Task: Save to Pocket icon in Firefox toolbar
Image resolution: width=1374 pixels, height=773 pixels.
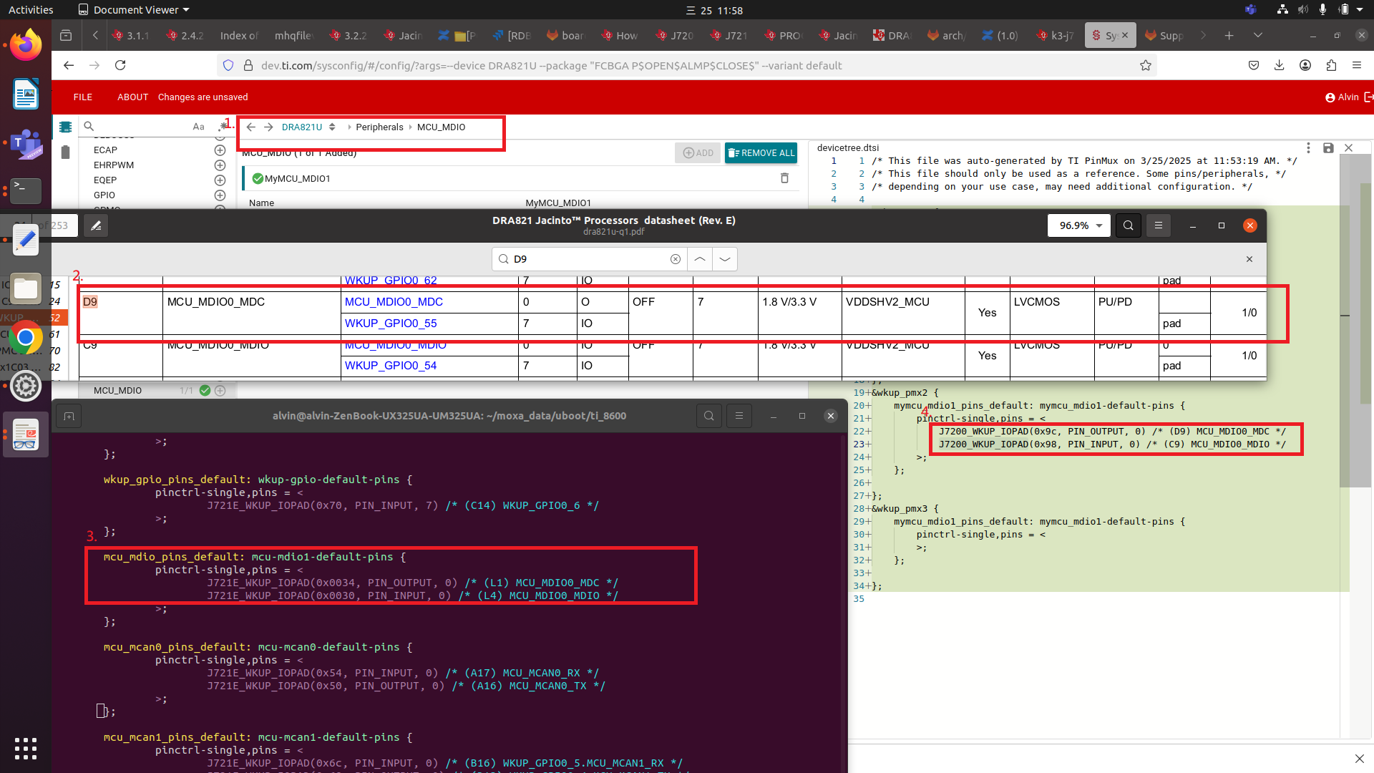Action: 1253,65
